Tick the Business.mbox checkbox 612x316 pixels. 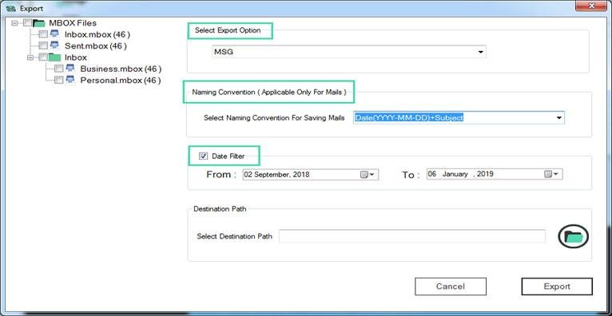[58, 69]
